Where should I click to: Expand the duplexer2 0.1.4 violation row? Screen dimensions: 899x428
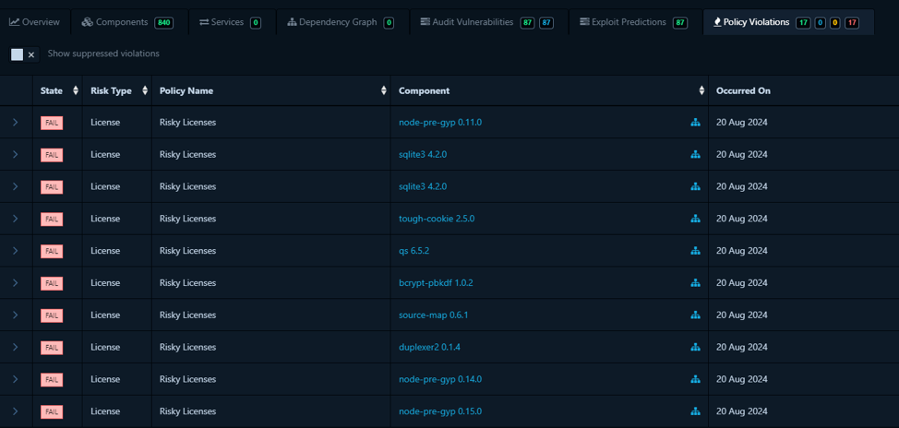coord(16,347)
